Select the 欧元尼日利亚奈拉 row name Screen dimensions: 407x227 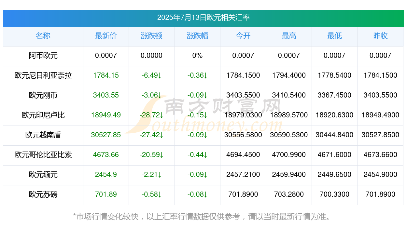43,75
